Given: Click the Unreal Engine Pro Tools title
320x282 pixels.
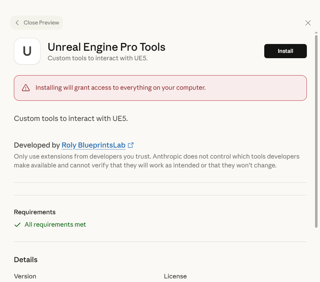Looking at the screenshot, I should [x=107, y=47].
